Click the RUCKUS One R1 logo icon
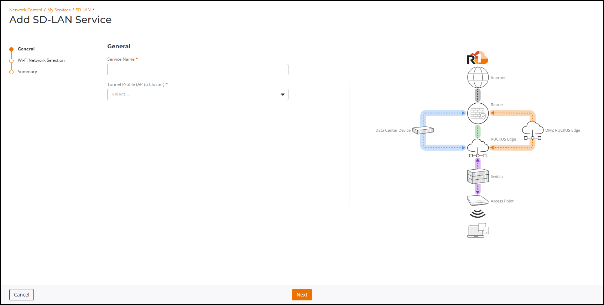Screen dimensions: 604x305 click(x=477, y=58)
